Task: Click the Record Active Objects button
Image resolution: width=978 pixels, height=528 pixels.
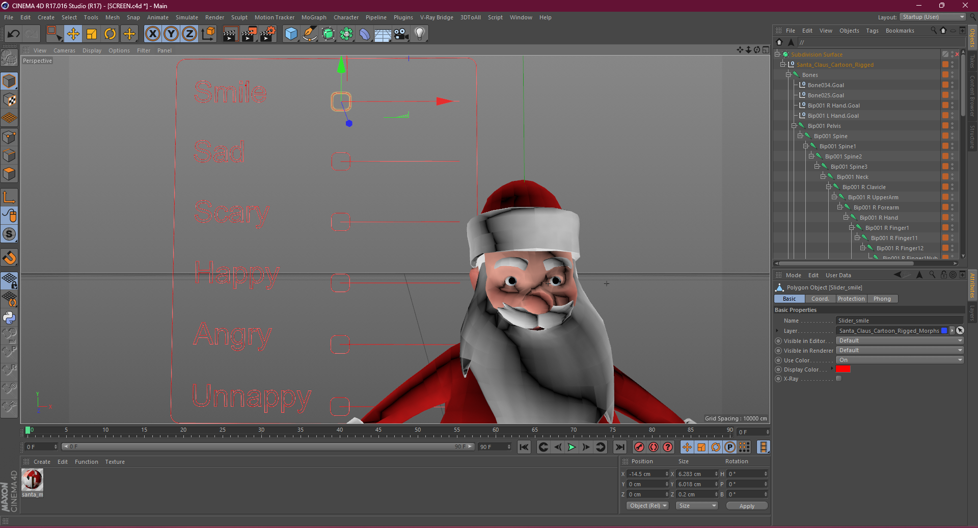Action: [x=639, y=447]
